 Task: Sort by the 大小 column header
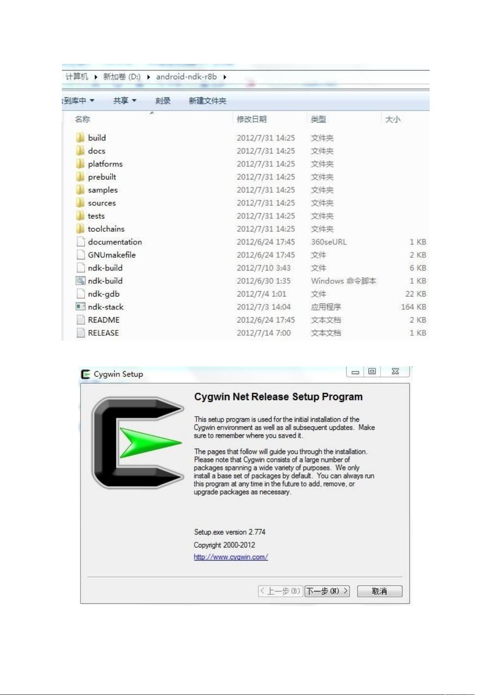coord(393,119)
